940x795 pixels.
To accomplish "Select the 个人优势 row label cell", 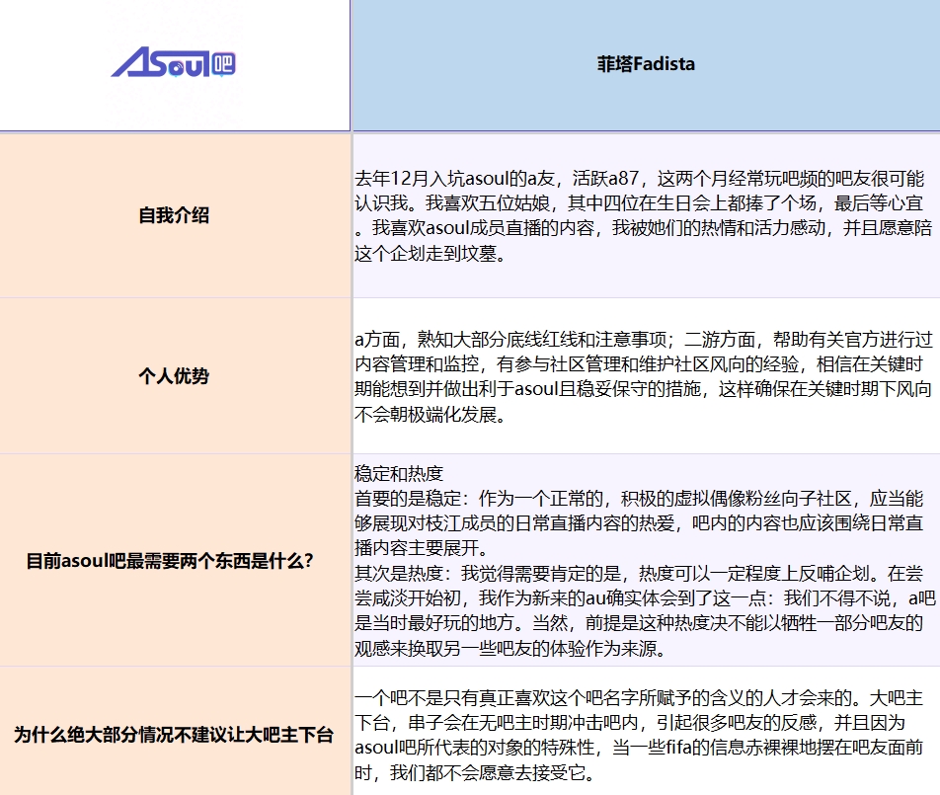I will (x=175, y=376).
